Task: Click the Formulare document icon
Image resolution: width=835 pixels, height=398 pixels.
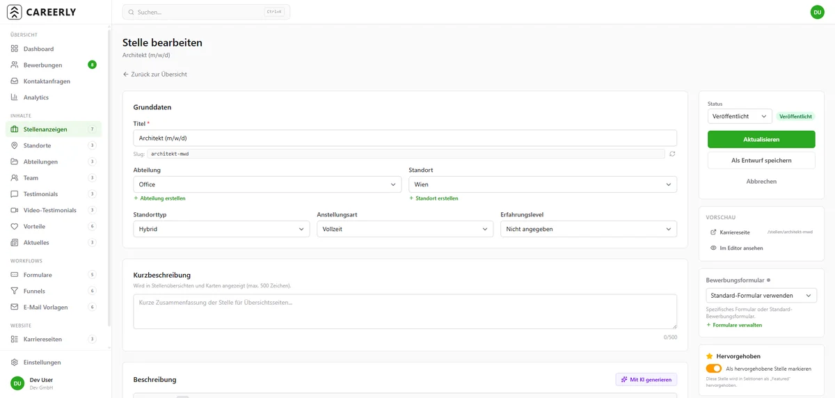Action: coord(15,275)
